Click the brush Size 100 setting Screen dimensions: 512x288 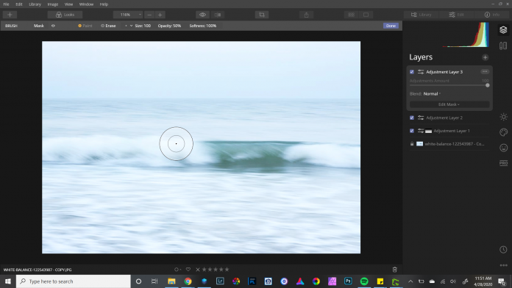tap(143, 26)
